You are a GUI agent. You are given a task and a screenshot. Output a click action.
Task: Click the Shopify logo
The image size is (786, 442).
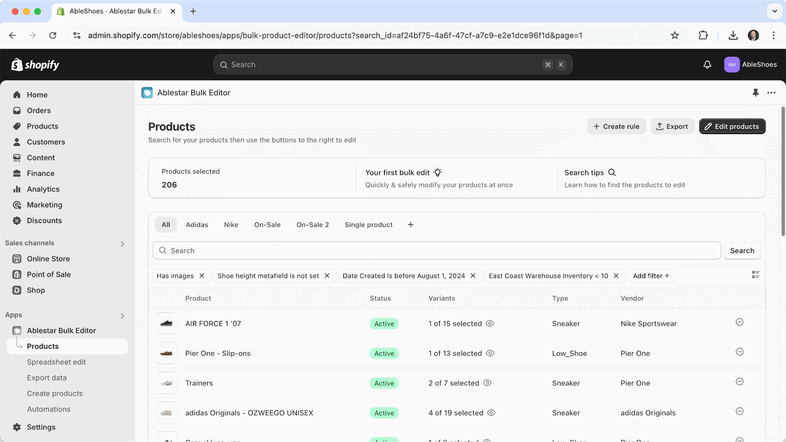tap(35, 64)
